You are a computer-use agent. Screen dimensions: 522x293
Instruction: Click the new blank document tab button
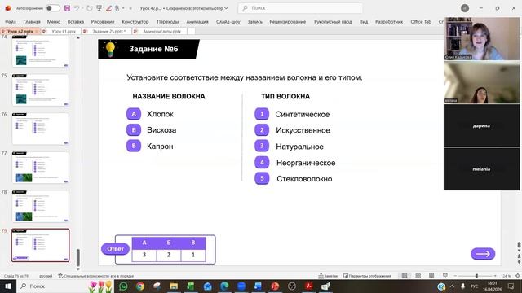[192, 31]
